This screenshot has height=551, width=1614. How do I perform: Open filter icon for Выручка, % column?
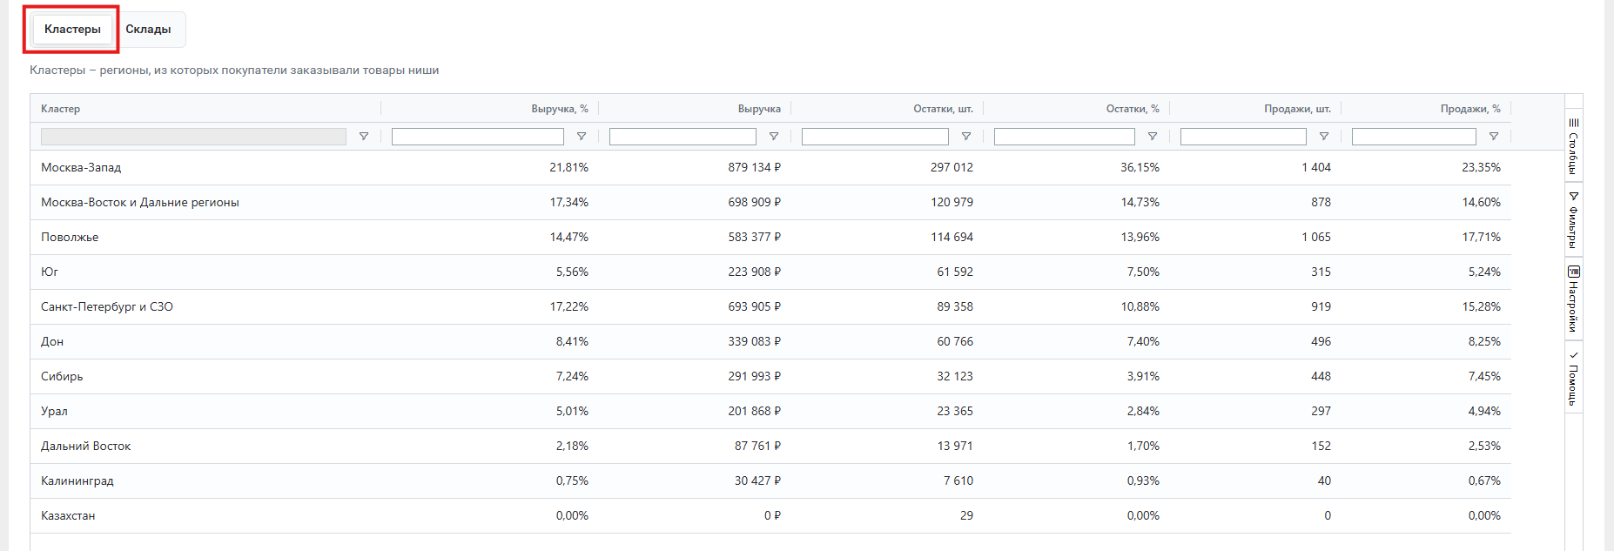click(582, 137)
